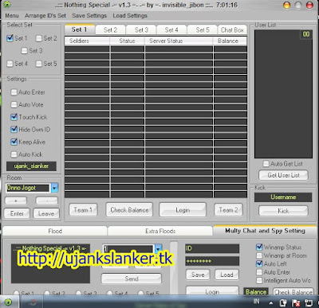The width and height of the screenshot is (319, 308).
Task: Click the Send flood button
Action: click(132, 279)
